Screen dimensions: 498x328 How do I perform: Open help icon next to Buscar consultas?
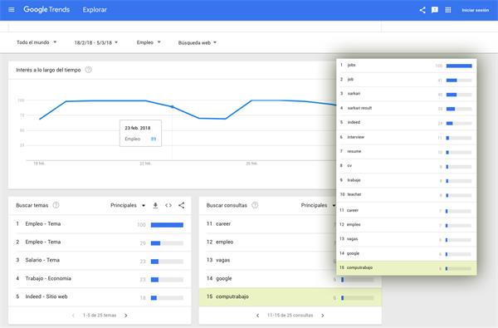(255, 205)
